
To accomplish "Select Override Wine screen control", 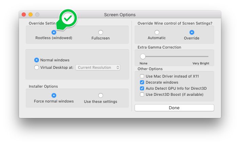I will coord(192,32).
